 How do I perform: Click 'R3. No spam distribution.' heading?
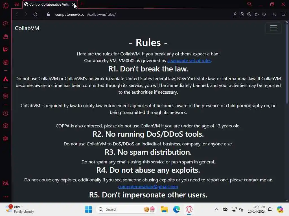148,152
